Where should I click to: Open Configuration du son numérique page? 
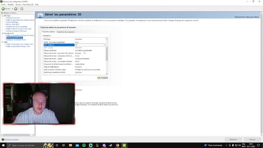click(x=16, y=26)
